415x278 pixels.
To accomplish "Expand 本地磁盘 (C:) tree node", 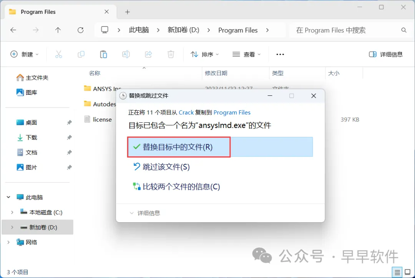I will click(x=12, y=212).
